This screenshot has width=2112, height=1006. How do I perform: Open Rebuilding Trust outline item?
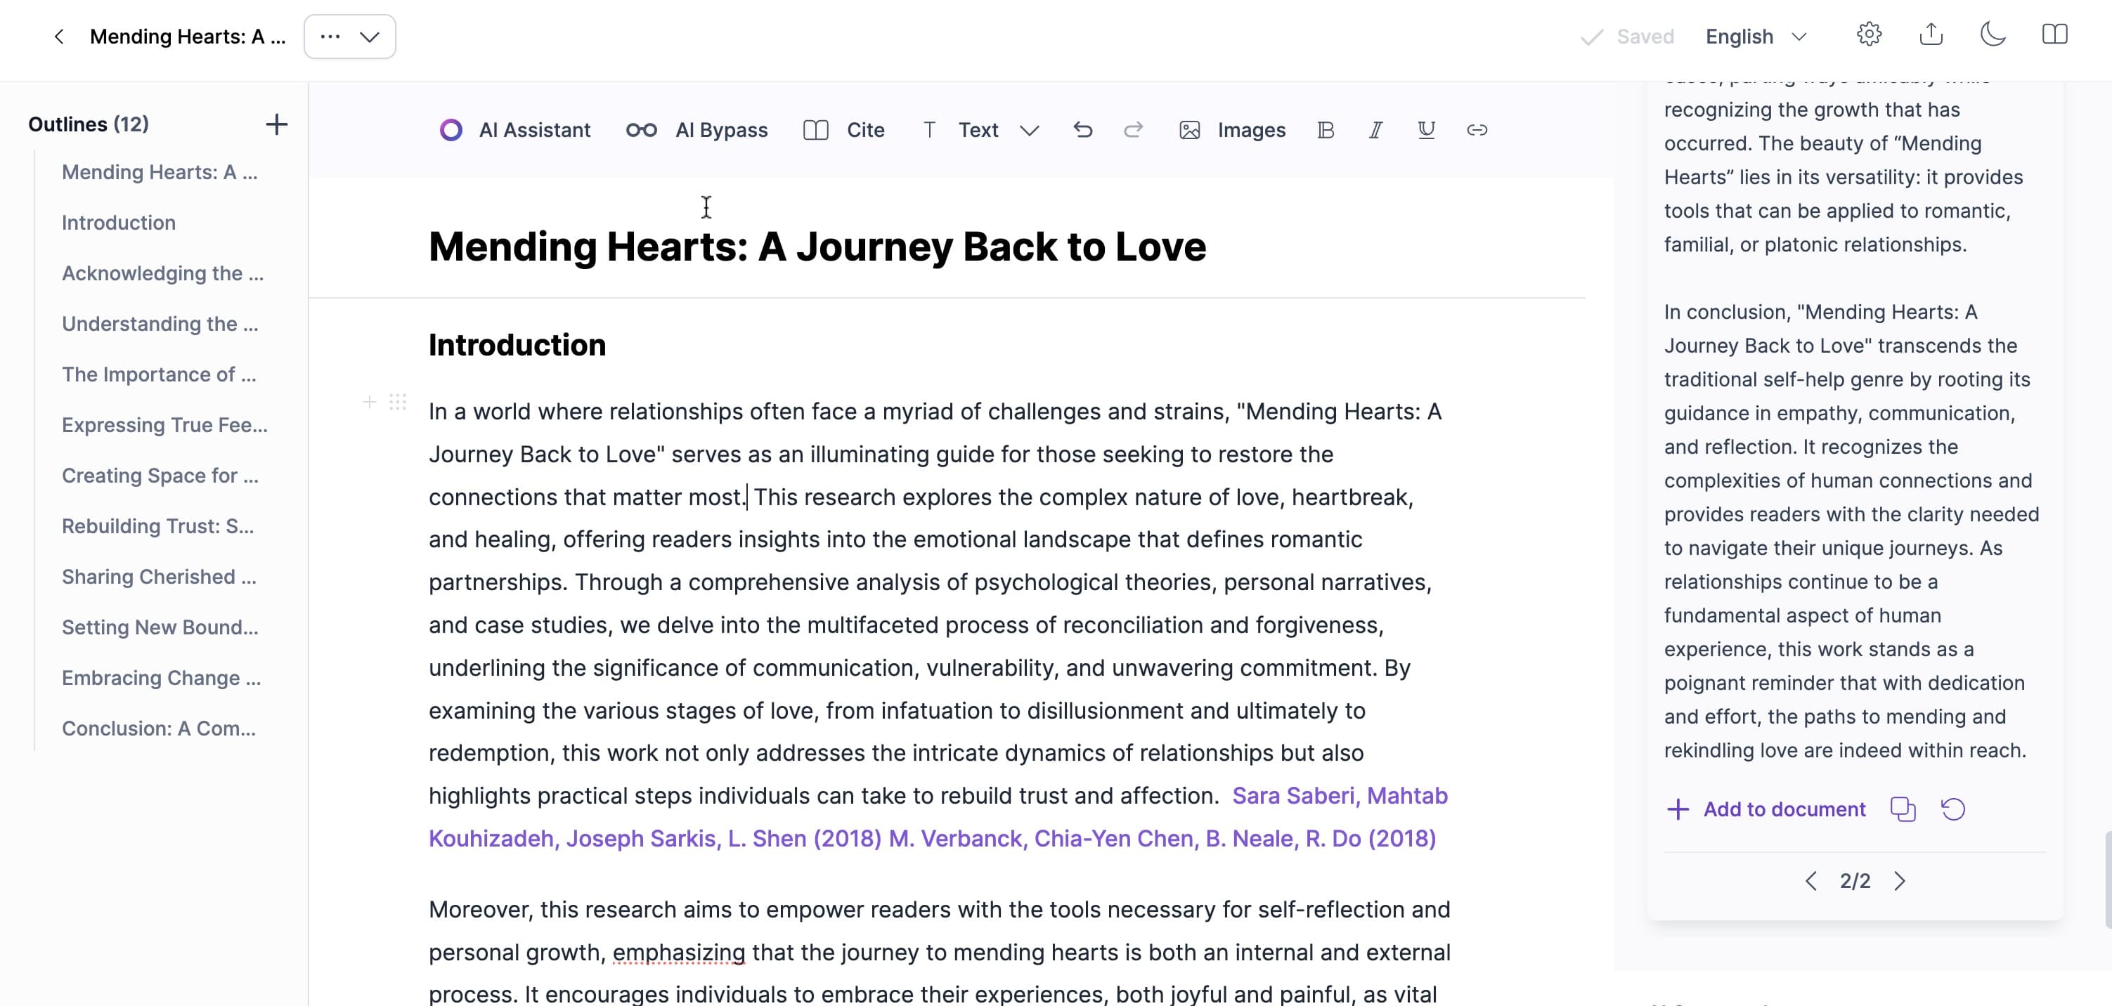158,526
